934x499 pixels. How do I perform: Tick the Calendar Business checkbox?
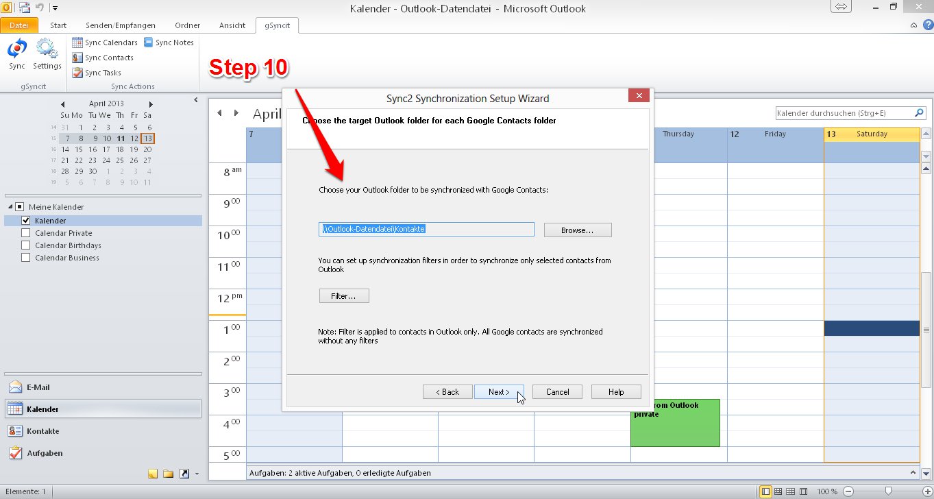click(x=26, y=258)
